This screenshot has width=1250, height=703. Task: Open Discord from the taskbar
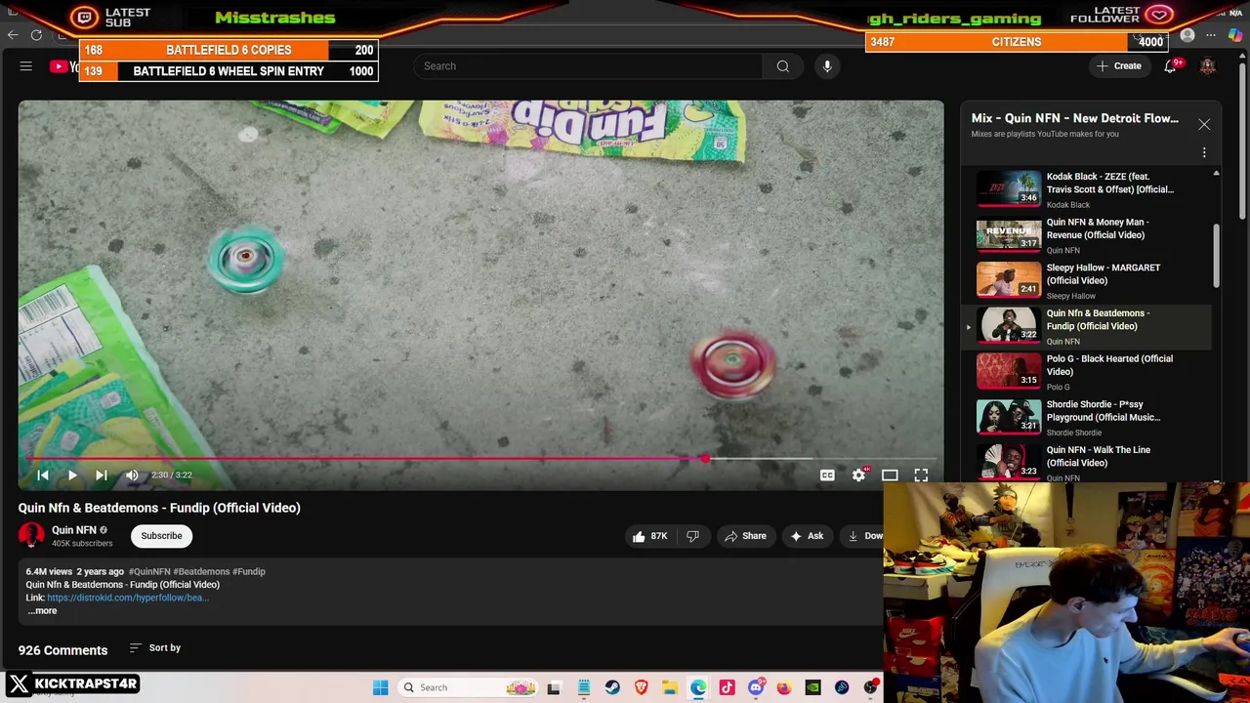756,687
